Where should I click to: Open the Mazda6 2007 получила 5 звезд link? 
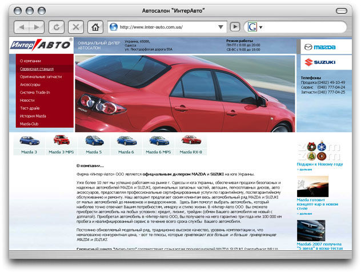coord(320,246)
